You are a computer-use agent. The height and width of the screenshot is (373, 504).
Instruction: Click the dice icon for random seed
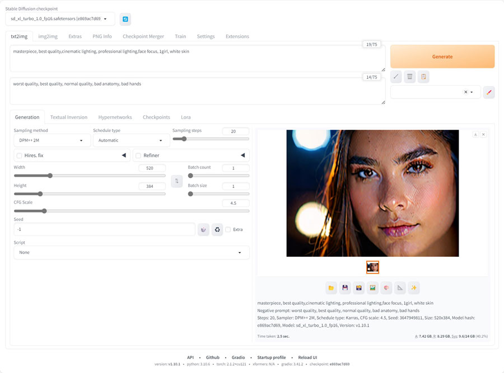click(x=203, y=229)
